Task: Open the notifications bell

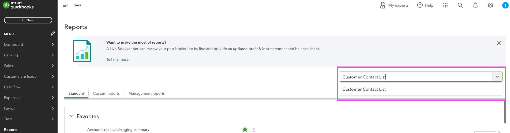Action: (475, 5)
